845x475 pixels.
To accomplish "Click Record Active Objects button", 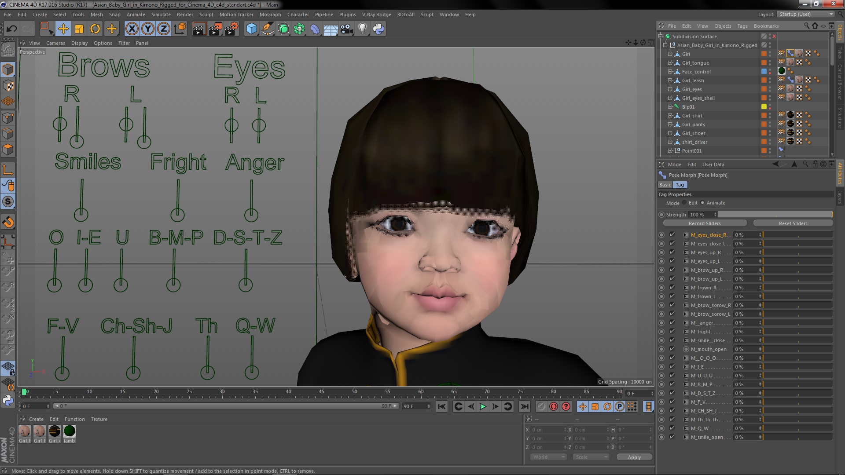I will [x=541, y=406].
